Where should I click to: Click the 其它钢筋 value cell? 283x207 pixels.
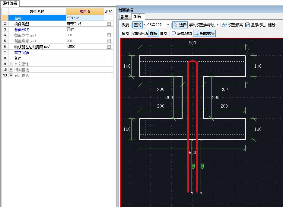pos(85,53)
